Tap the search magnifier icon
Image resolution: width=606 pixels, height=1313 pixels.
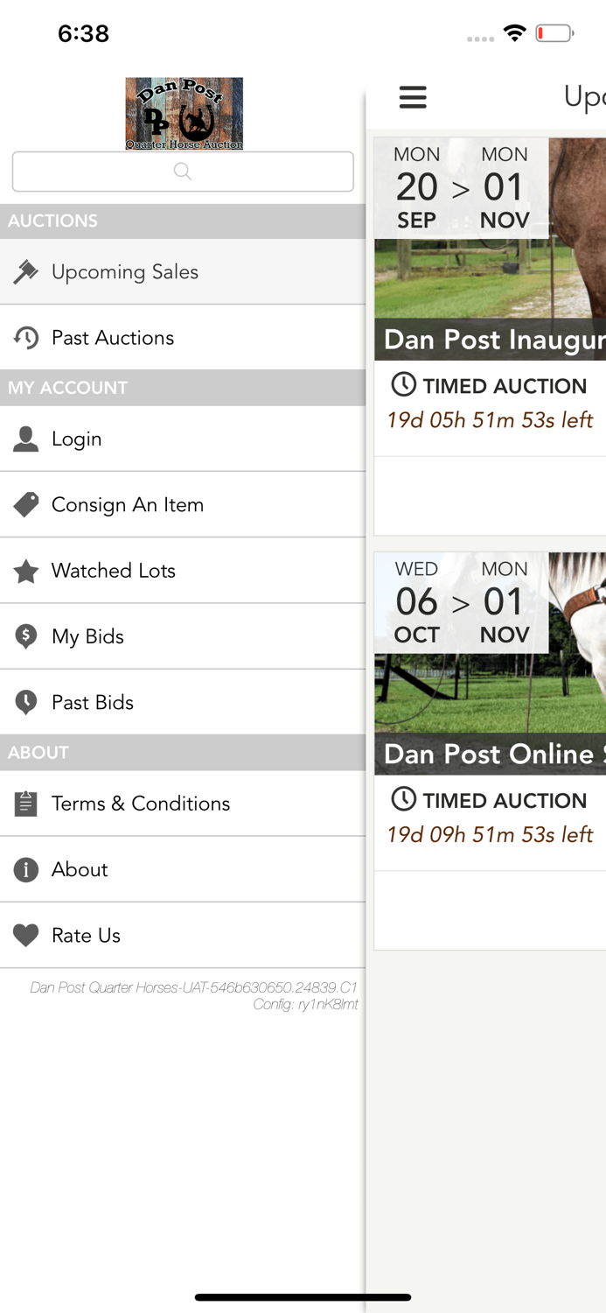(182, 172)
